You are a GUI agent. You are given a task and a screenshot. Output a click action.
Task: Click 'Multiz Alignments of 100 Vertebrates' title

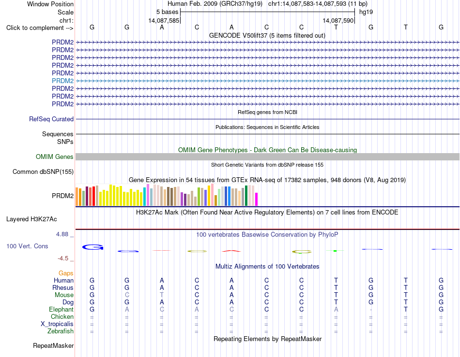tap(267, 266)
